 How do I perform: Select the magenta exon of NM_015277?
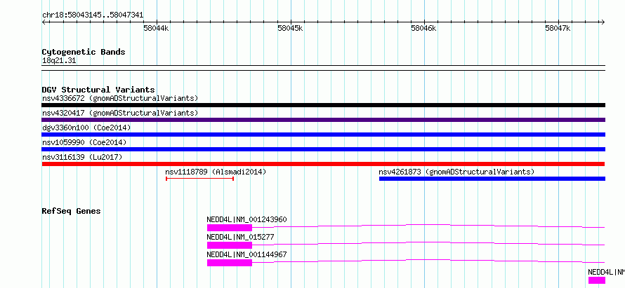(230, 245)
